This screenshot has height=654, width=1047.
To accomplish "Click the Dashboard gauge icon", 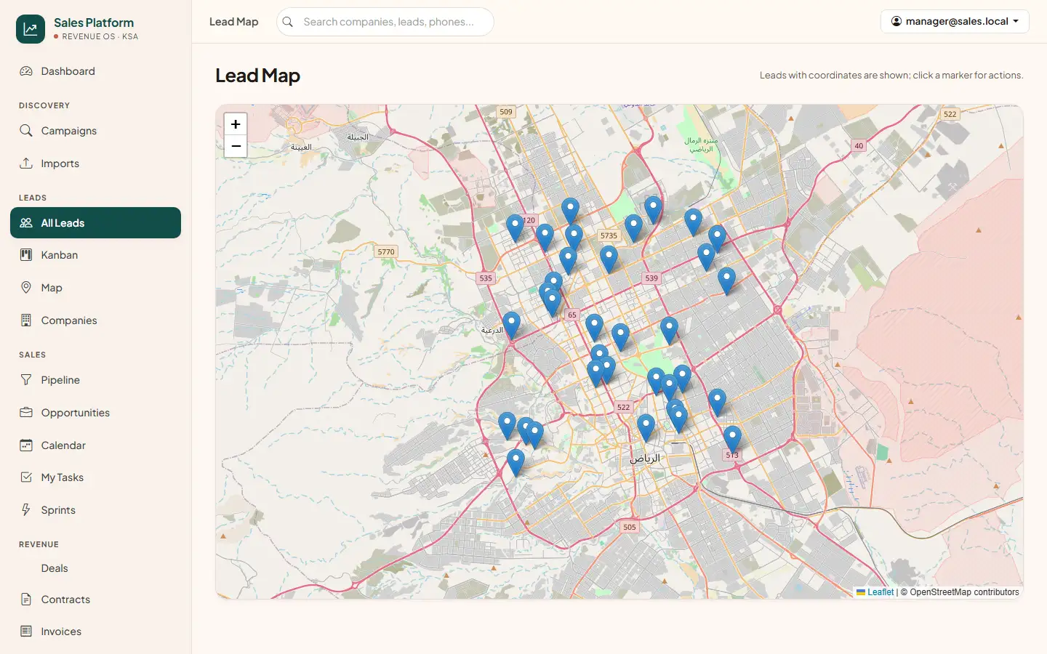I will [x=26, y=71].
